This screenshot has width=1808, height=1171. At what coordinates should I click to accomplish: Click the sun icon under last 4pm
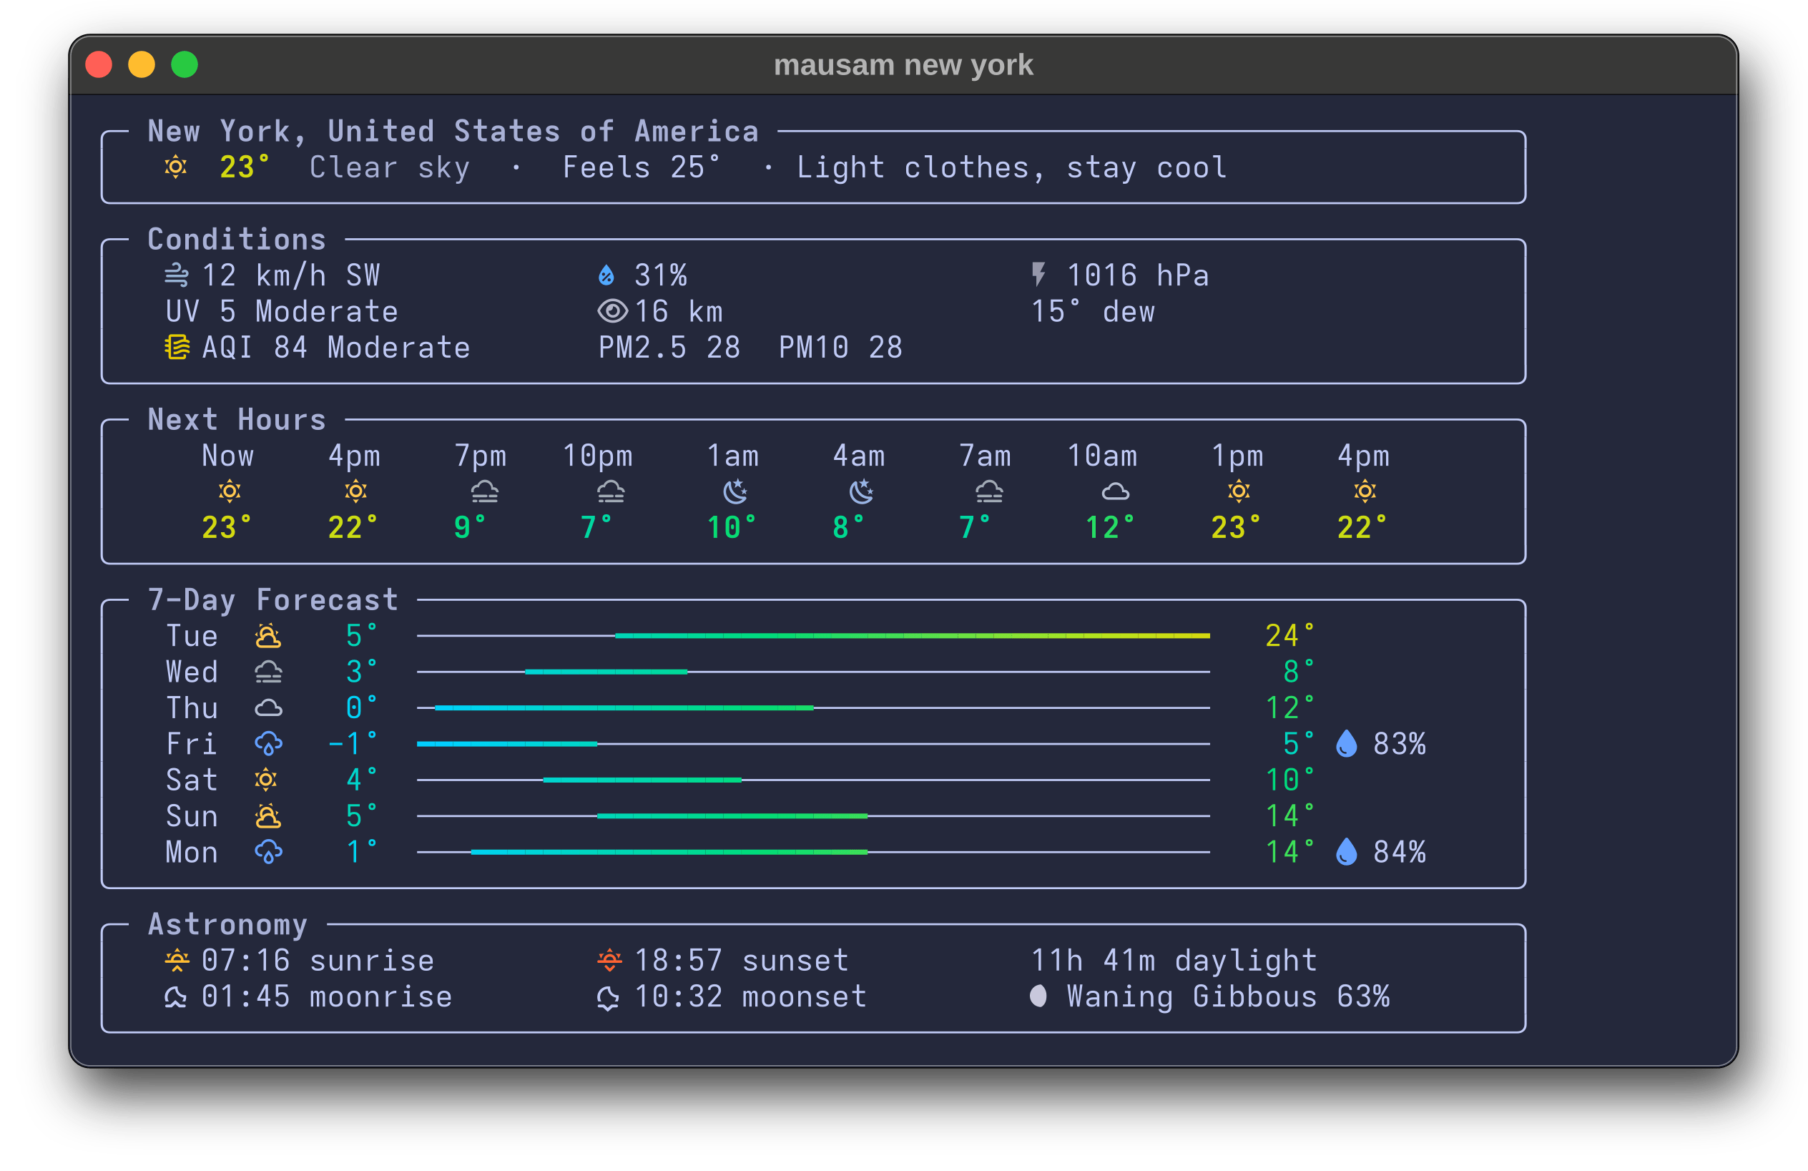tap(1365, 491)
